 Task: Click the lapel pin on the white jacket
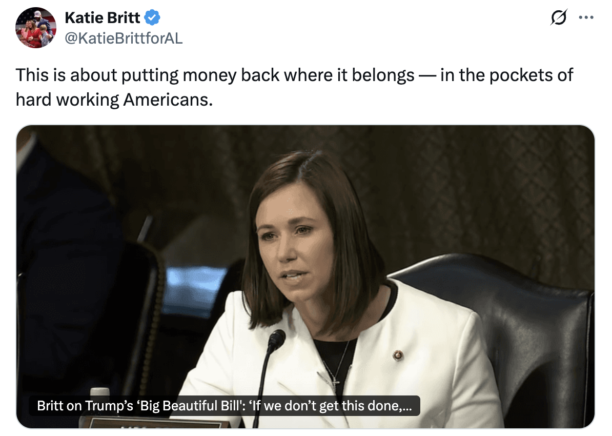click(x=398, y=355)
